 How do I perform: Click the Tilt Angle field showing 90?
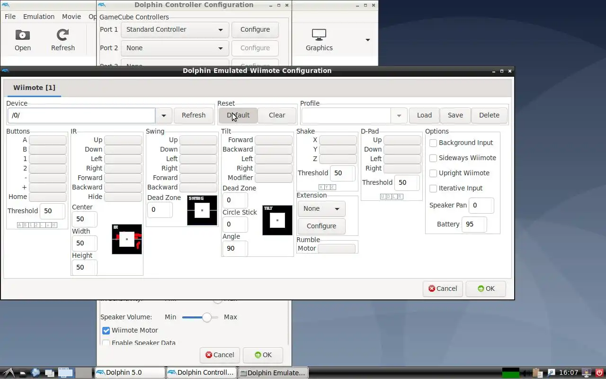pos(235,248)
